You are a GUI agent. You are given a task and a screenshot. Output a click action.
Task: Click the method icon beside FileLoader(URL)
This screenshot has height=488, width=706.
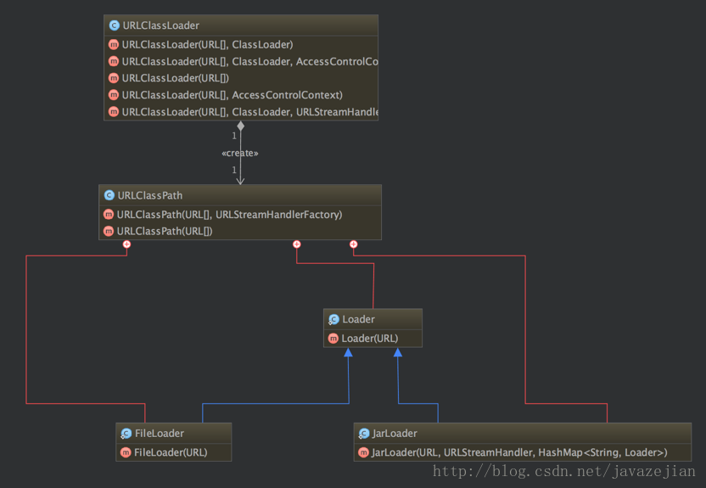coord(126,452)
